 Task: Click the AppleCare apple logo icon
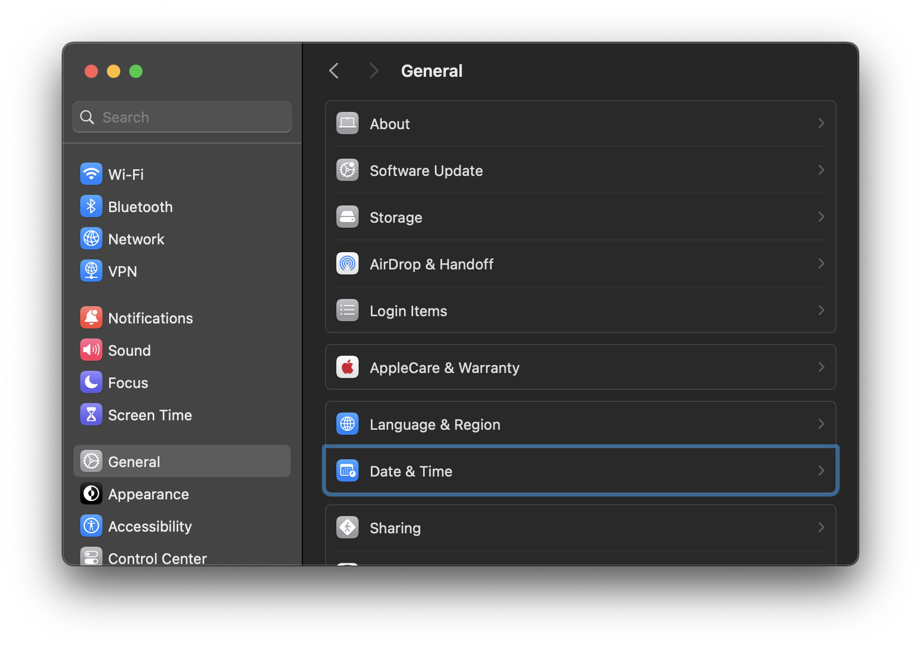tap(347, 367)
